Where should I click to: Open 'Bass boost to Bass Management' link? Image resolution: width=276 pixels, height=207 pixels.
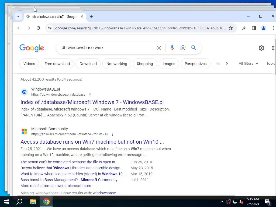[x=69, y=180]
